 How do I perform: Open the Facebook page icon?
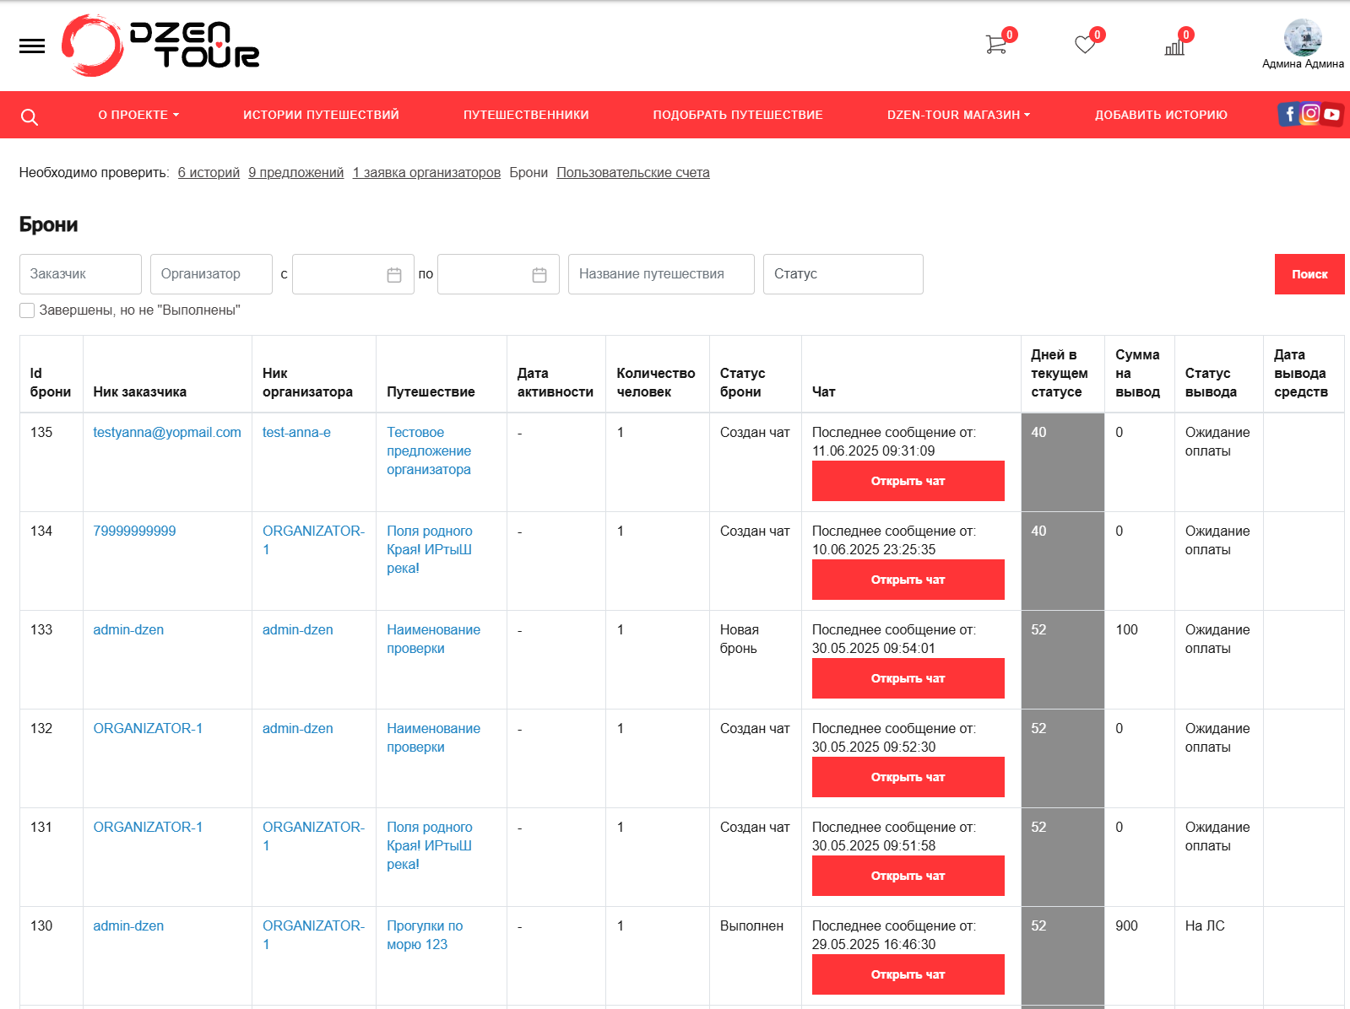point(1288,114)
